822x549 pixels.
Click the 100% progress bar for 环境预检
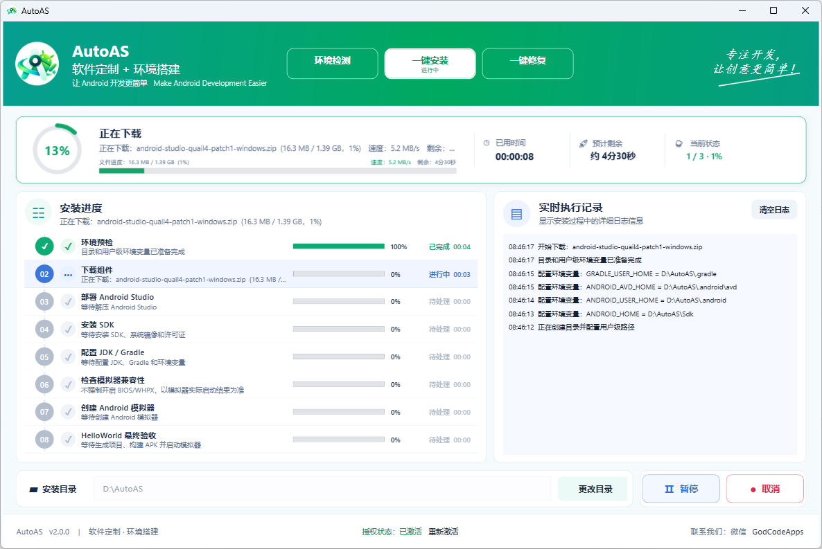coord(339,246)
